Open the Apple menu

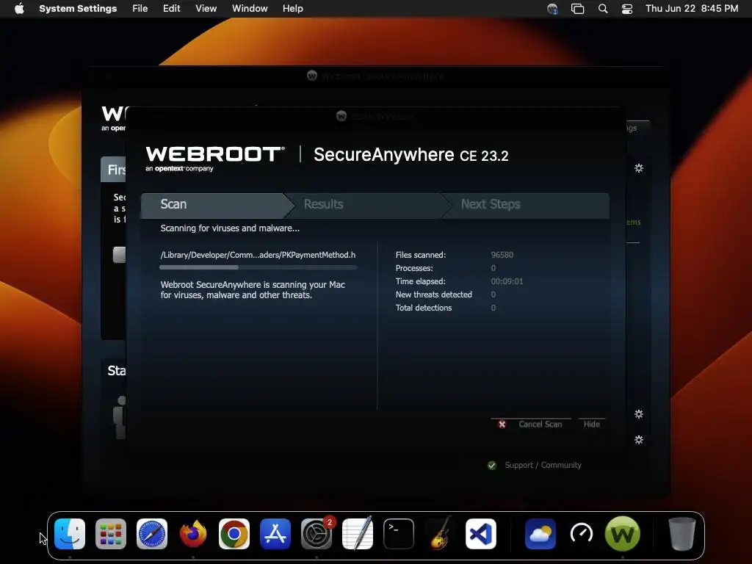[19, 9]
